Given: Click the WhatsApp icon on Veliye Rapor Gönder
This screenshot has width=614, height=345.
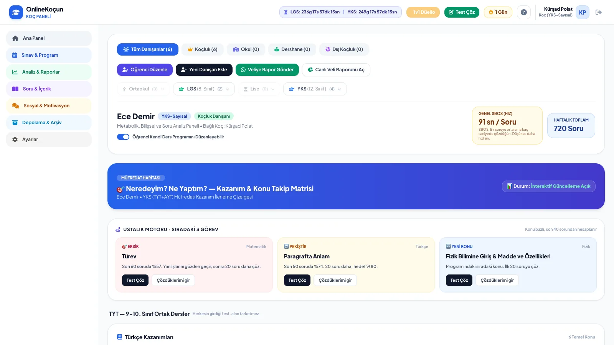Looking at the screenshot, I should point(243,70).
